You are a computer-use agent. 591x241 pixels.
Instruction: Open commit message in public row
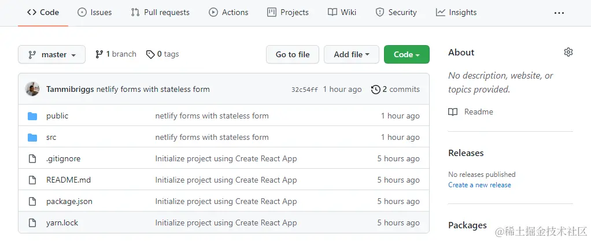click(212, 116)
